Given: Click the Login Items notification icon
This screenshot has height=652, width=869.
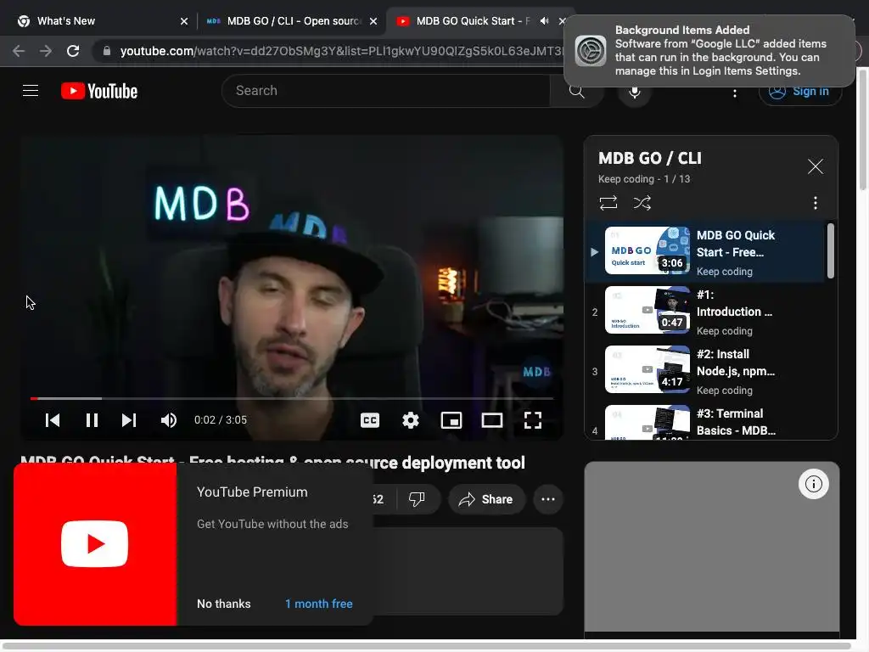Looking at the screenshot, I should [x=591, y=50].
